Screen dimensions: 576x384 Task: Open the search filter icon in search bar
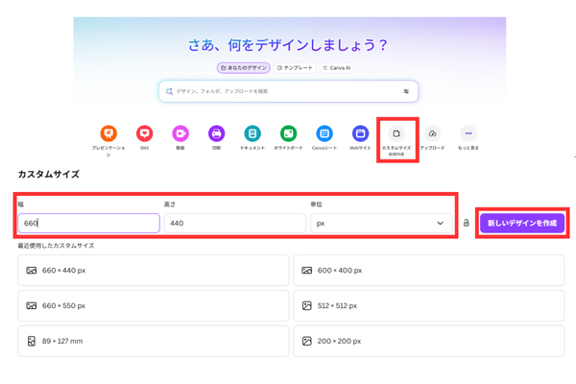point(406,91)
